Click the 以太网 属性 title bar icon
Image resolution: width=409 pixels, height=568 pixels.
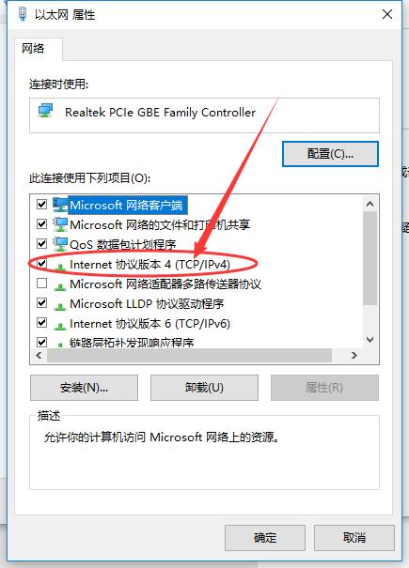click(23, 14)
